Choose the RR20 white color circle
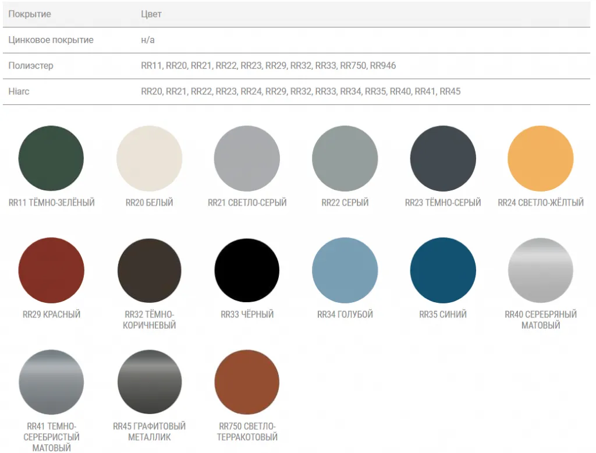Viewport: 596px width, 453px height. (x=149, y=158)
